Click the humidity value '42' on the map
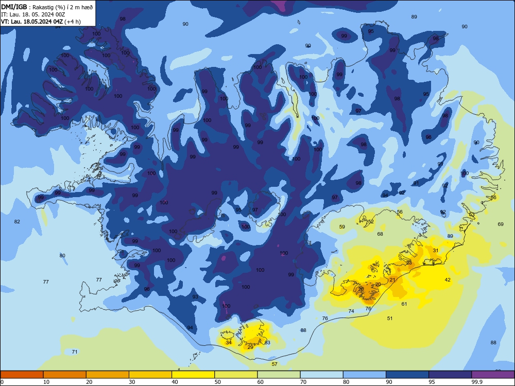Image resolution: width=515 pixels, height=386 pixels. (448, 279)
